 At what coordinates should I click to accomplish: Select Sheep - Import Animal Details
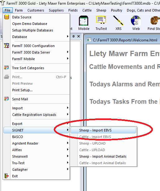click(103, 156)
